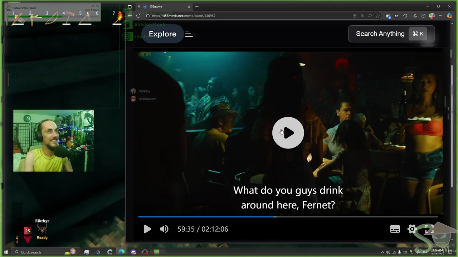Screen dimensions: 458x257
Task: Toggle subtitles with the captions icon
Action: pos(395,229)
